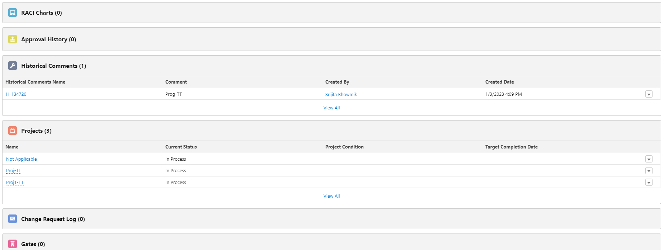The height and width of the screenshot is (250, 664).
Task: Click the Created By column header
Action: coord(337,82)
